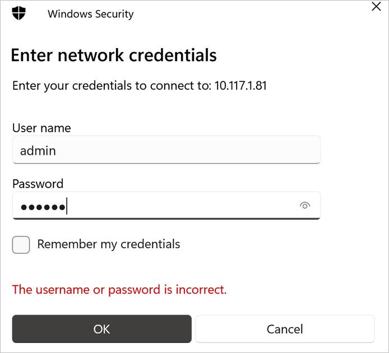Click the "Enter your credentials to connect to" text
Image resolution: width=389 pixels, height=353 pixels.
[111, 86]
